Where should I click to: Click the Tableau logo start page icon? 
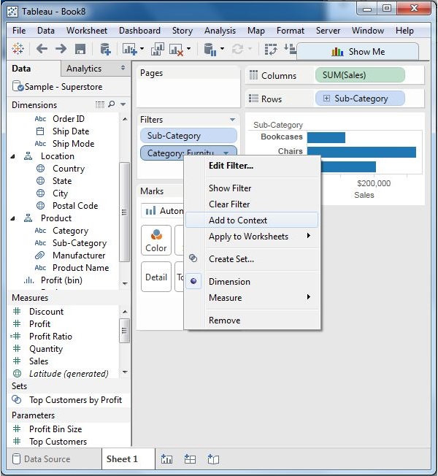(19, 49)
